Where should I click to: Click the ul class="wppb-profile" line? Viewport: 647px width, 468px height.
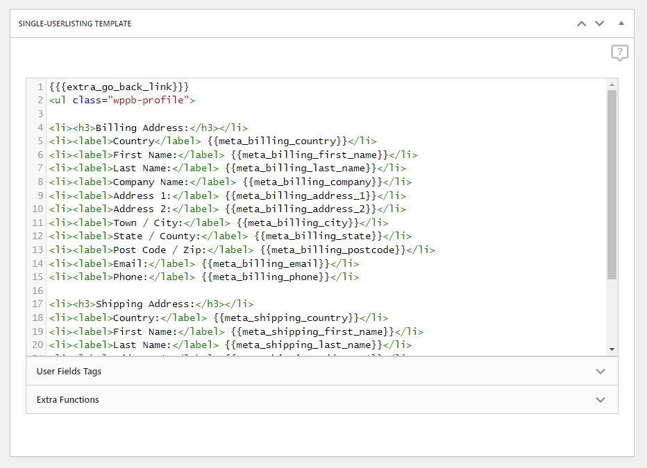click(122, 100)
